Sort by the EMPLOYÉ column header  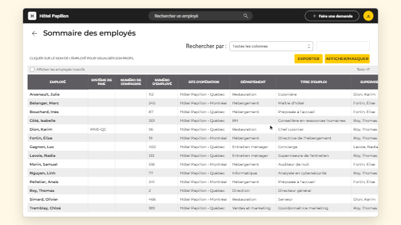(x=58, y=82)
